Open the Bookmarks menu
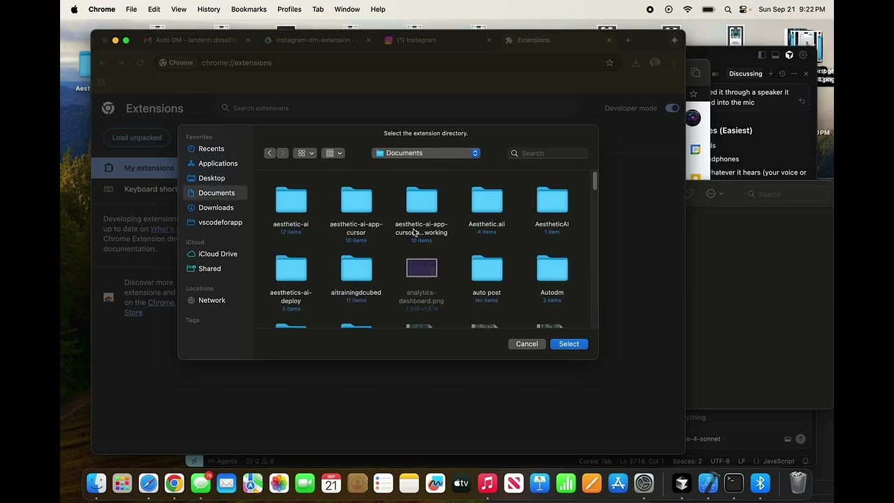 coord(249,9)
